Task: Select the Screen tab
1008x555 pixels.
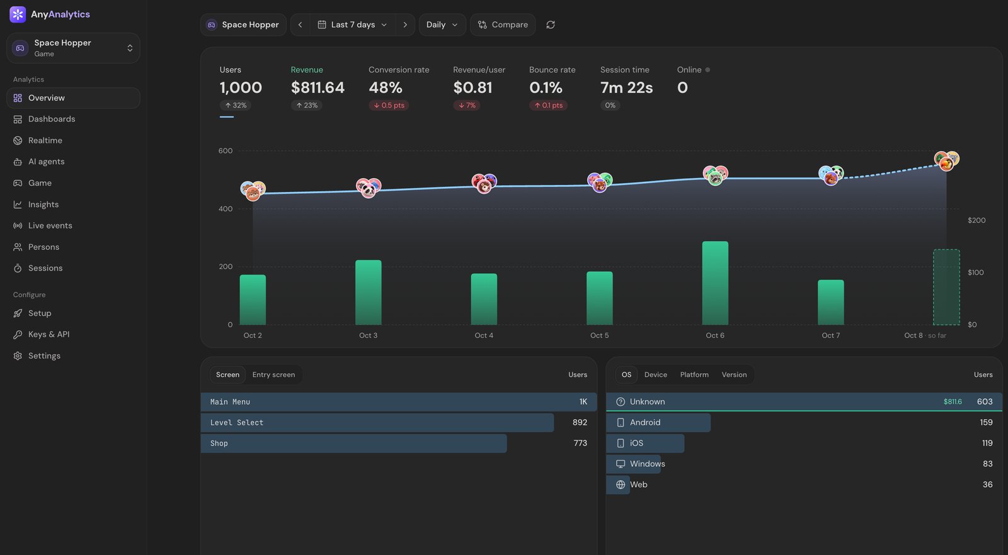Action: [x=227, y=374]
